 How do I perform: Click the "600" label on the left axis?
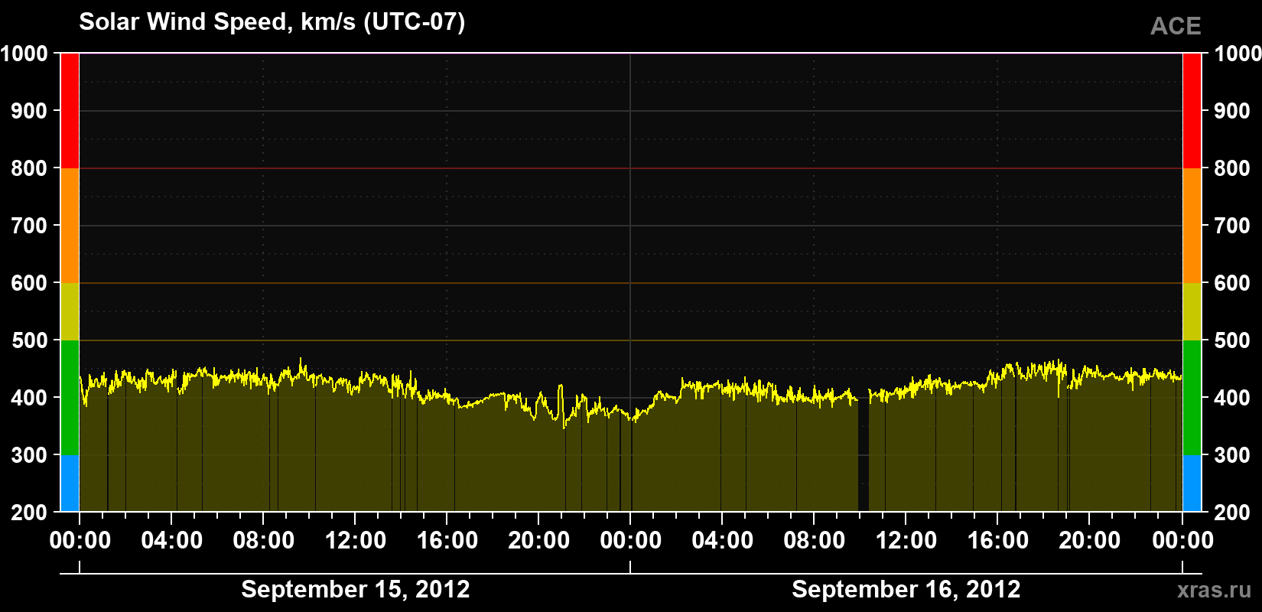(30, 283)
